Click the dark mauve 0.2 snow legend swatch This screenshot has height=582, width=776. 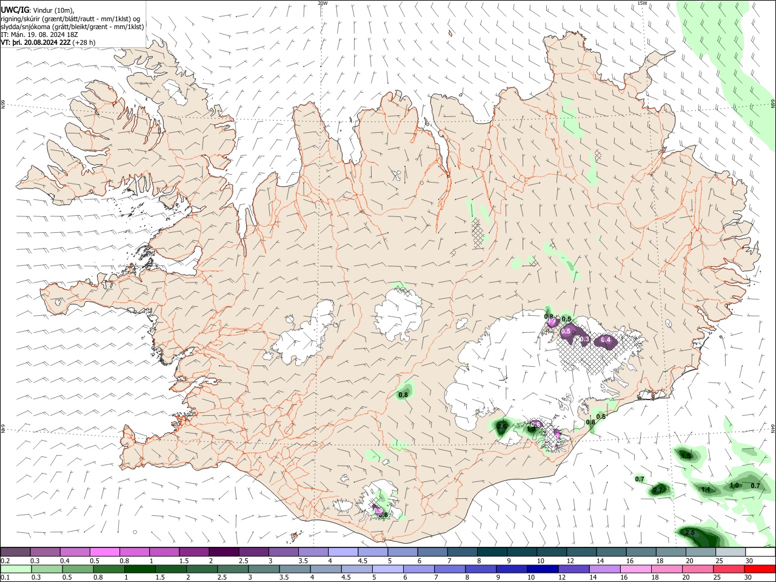coord(16,552)
